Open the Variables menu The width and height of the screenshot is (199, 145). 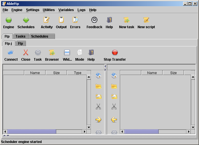click(x=66, y=10)
